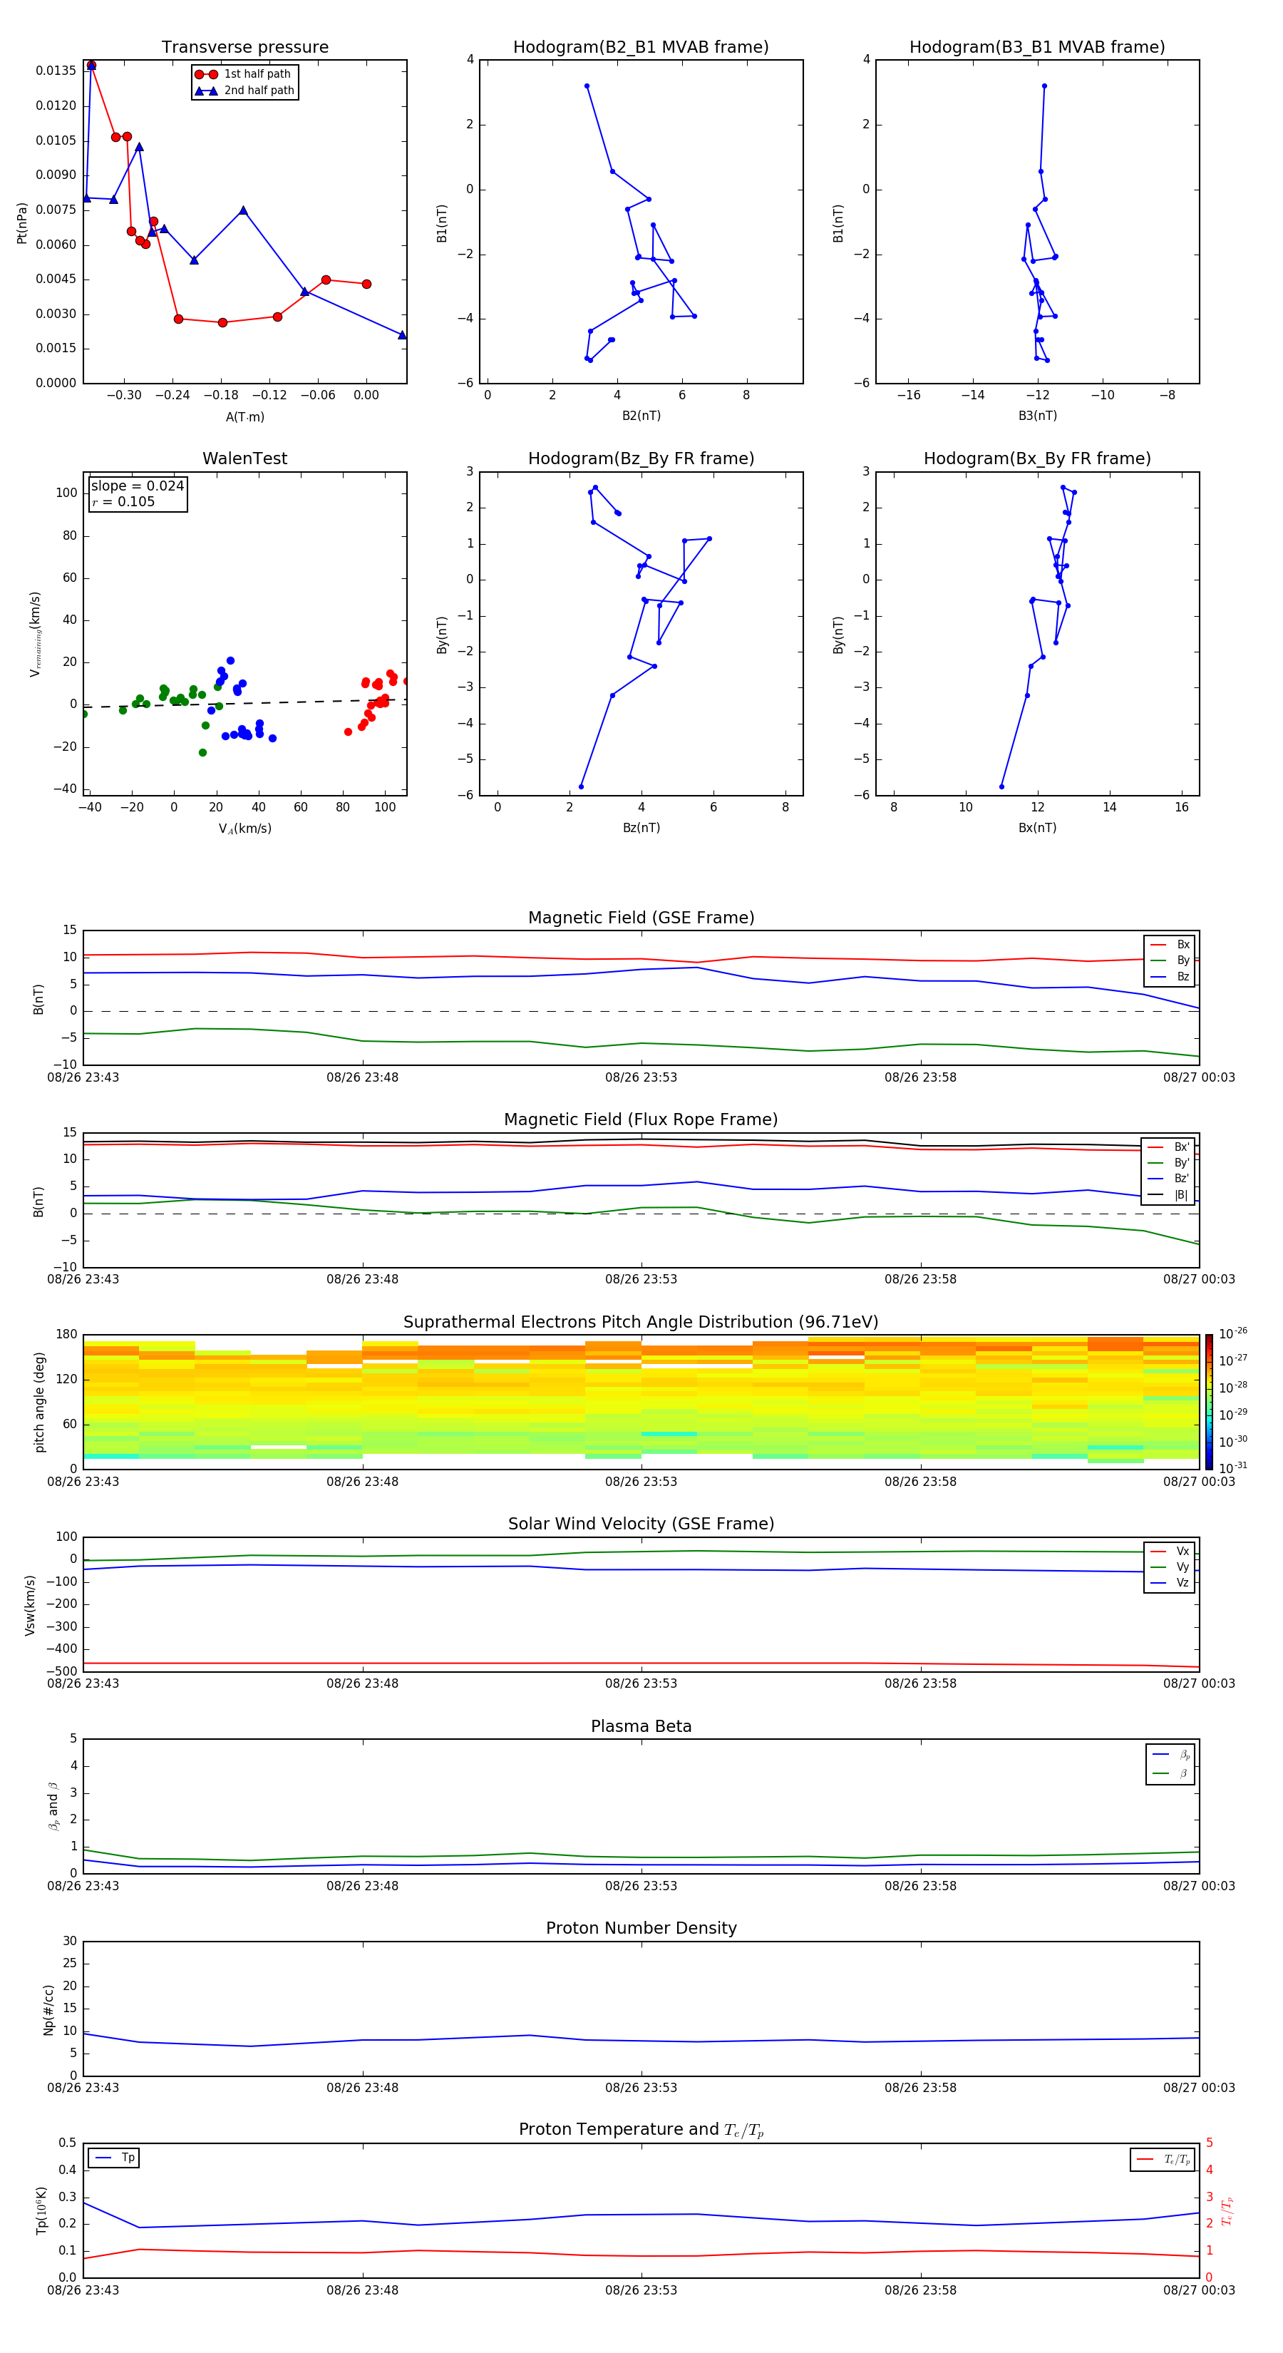Select the "Pt(nPa)" y-axis label
Viewport: 1283px width, 2353px height.
(22, 223)
